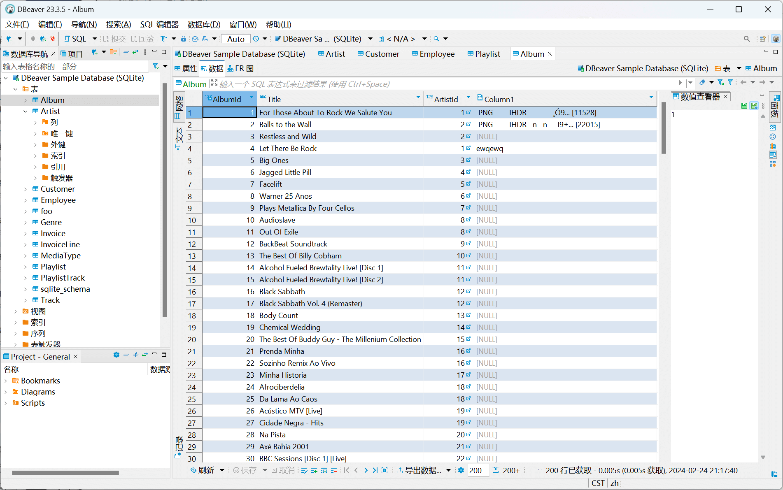Click the navigator horizontal scrollbar thumb
The height and width of the screenshot is (490, 783).
[65, 473]
